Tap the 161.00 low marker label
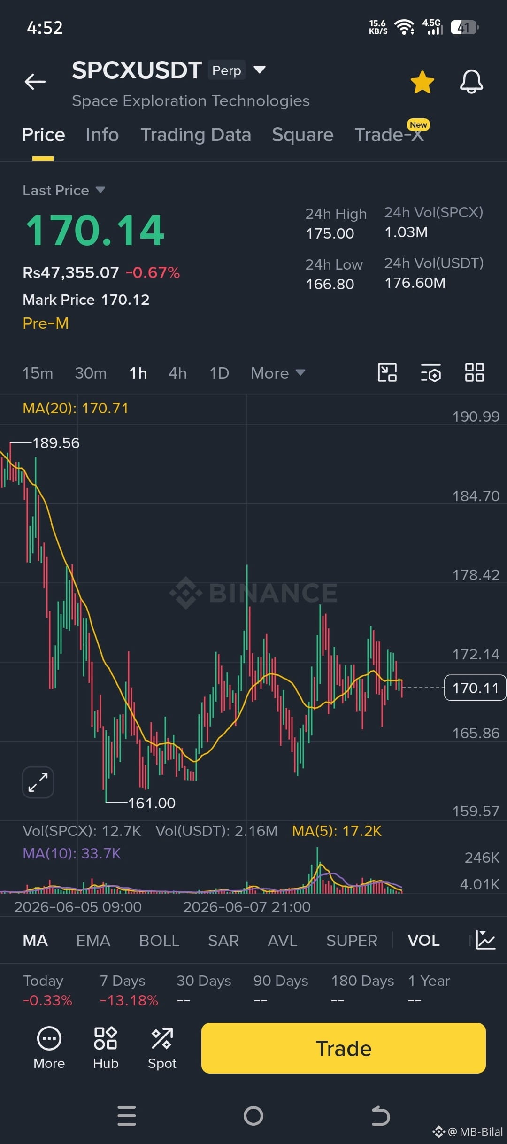The width and height of the screenshot is (507, 1144). tap(152, 803)
